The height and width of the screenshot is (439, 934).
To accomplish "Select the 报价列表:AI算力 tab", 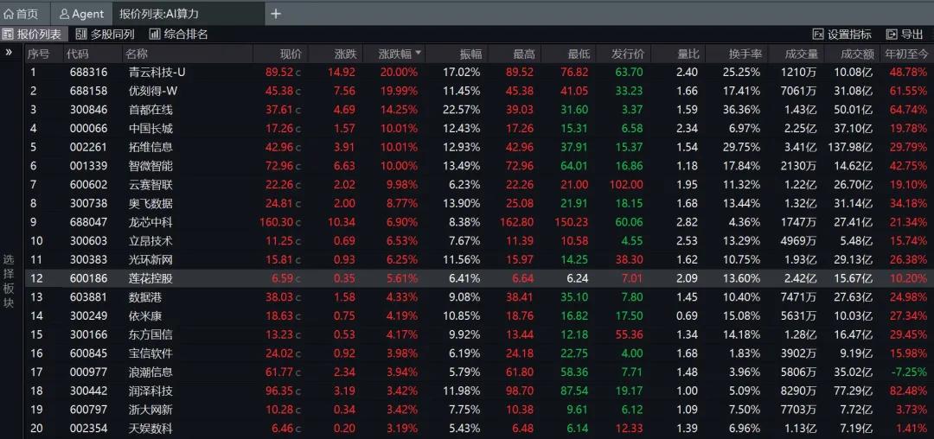I will click(x=159, y=14).
